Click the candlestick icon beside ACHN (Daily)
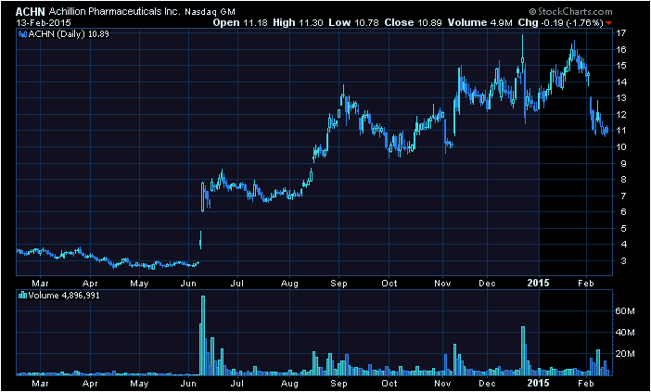Viewport: 651px width, 392px height. (23, 34)
